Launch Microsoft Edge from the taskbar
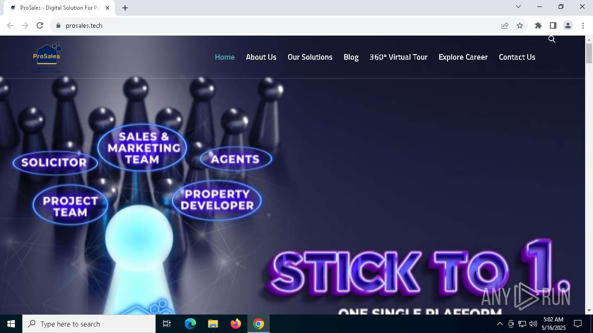593x333 pixels. [x=190, y=324]
